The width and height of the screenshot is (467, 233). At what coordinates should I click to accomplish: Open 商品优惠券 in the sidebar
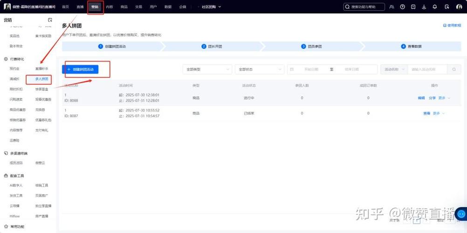(18, 110)
